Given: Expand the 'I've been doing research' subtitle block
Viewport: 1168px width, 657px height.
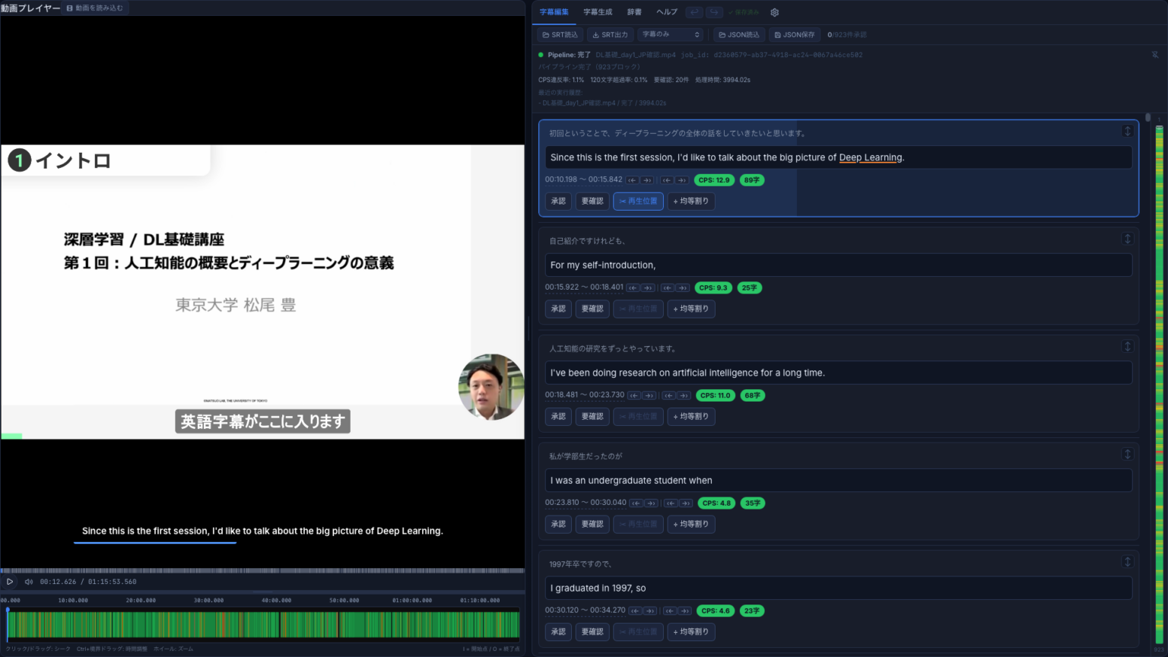Looking at the screenshot, I should 1128,346.
